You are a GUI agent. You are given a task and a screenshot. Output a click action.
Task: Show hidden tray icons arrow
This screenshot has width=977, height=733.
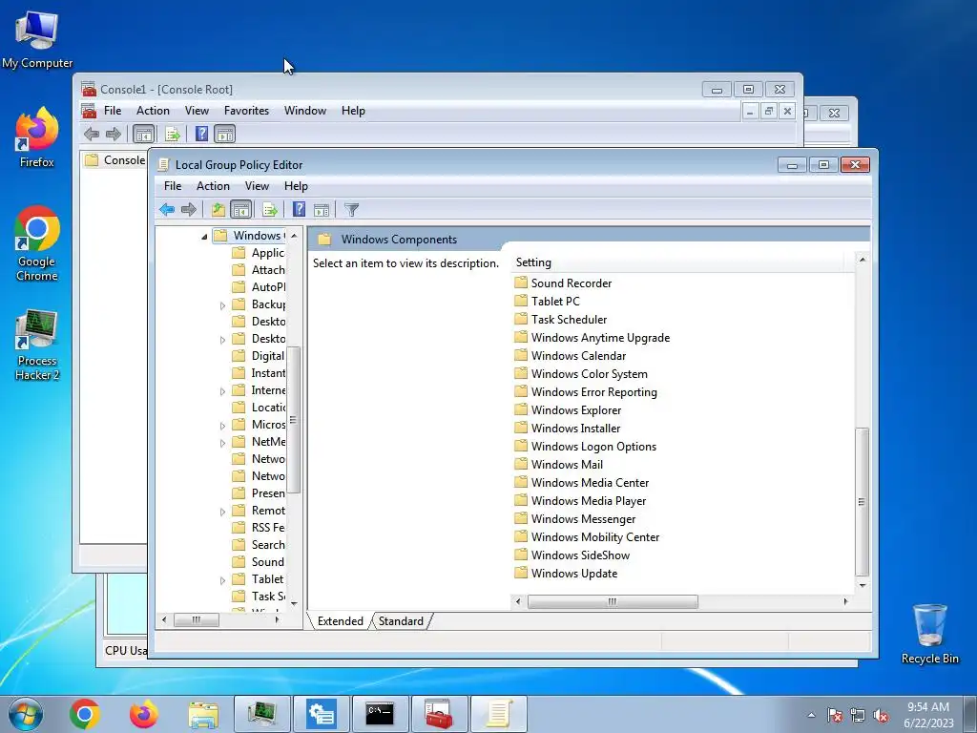(811, 716)
